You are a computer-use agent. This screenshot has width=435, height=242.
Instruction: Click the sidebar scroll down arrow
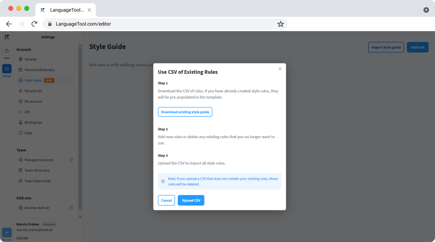[x=80, y=216]
